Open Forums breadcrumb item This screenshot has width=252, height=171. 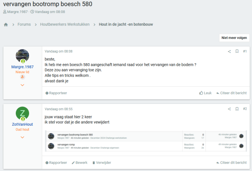(x=24, y=24)
